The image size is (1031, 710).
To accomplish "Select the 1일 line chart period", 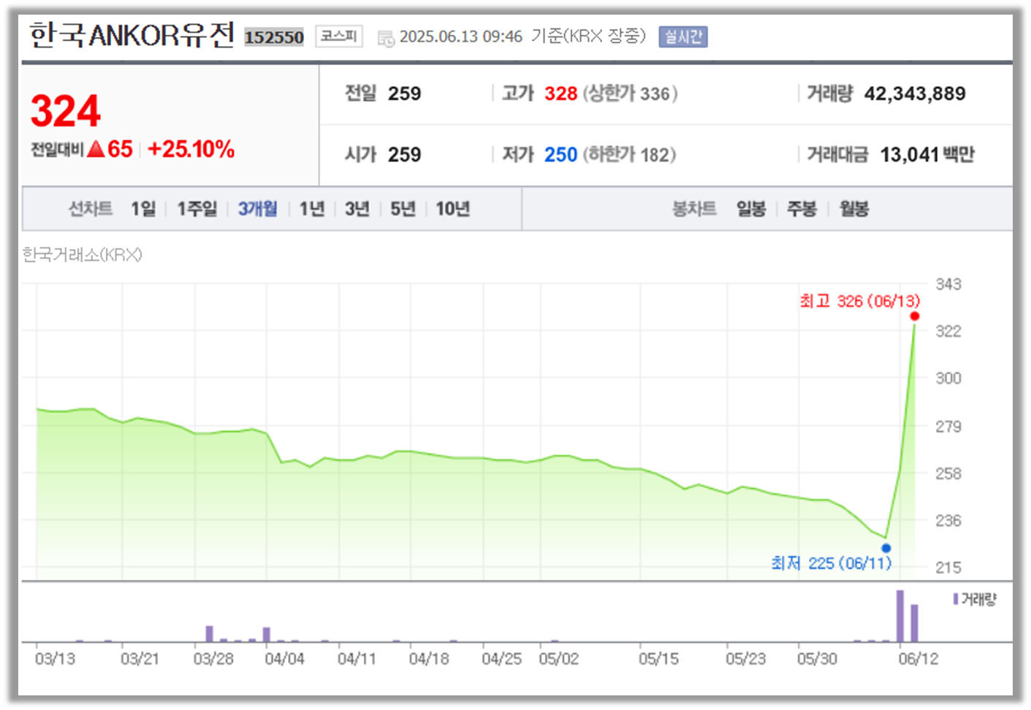I will click(x=143, y=209).
